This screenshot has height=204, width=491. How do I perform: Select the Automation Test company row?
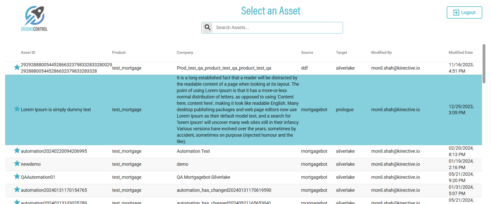point(193,151)
